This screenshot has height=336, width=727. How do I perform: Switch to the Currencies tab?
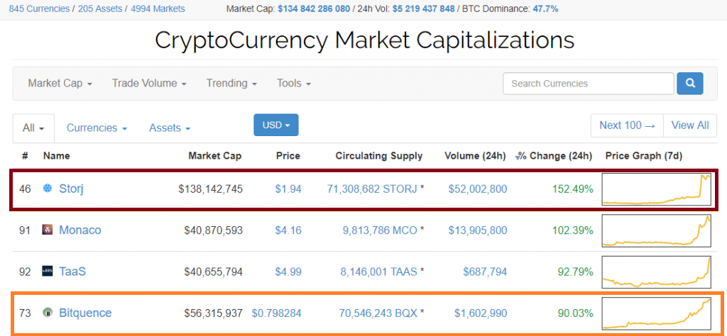coord(97,128)
